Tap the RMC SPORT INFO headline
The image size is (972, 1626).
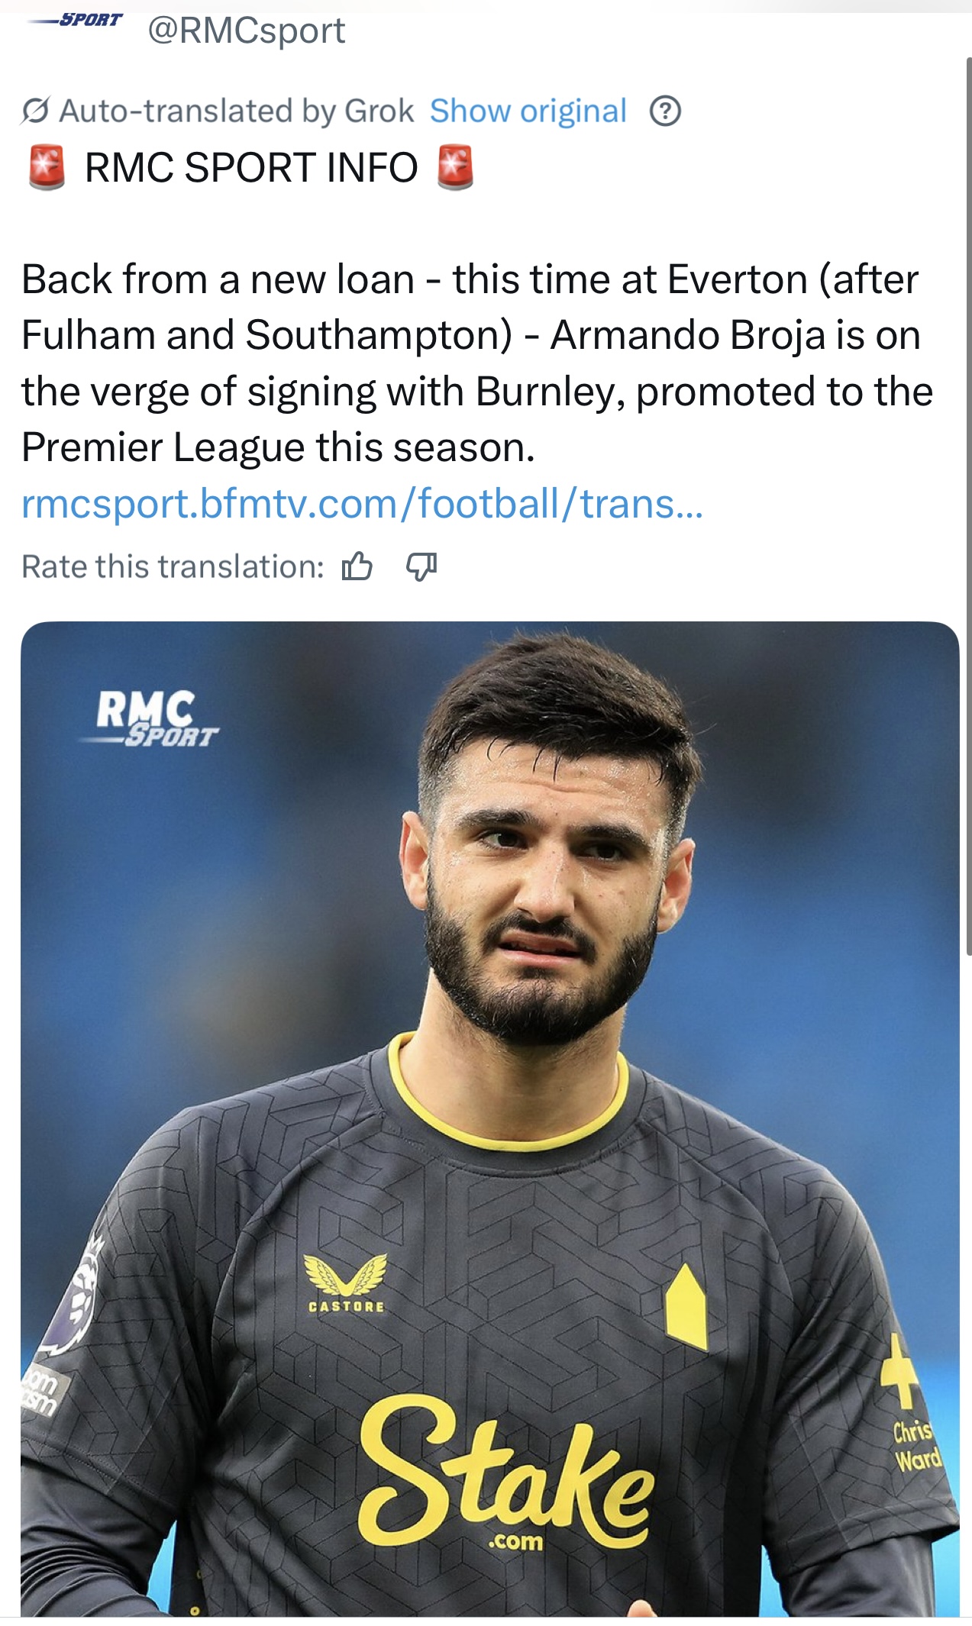(x=251, y=167)
